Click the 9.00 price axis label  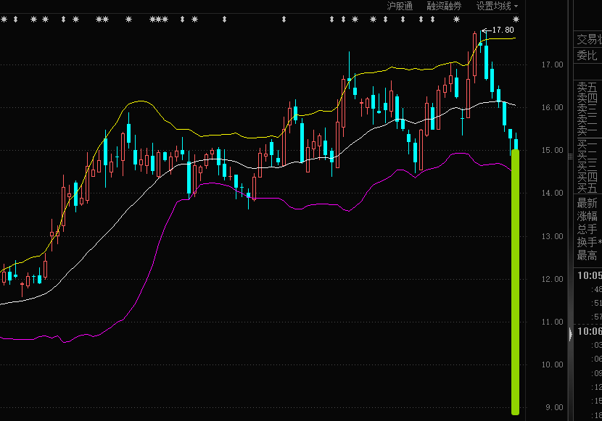[x=554, y=407]
